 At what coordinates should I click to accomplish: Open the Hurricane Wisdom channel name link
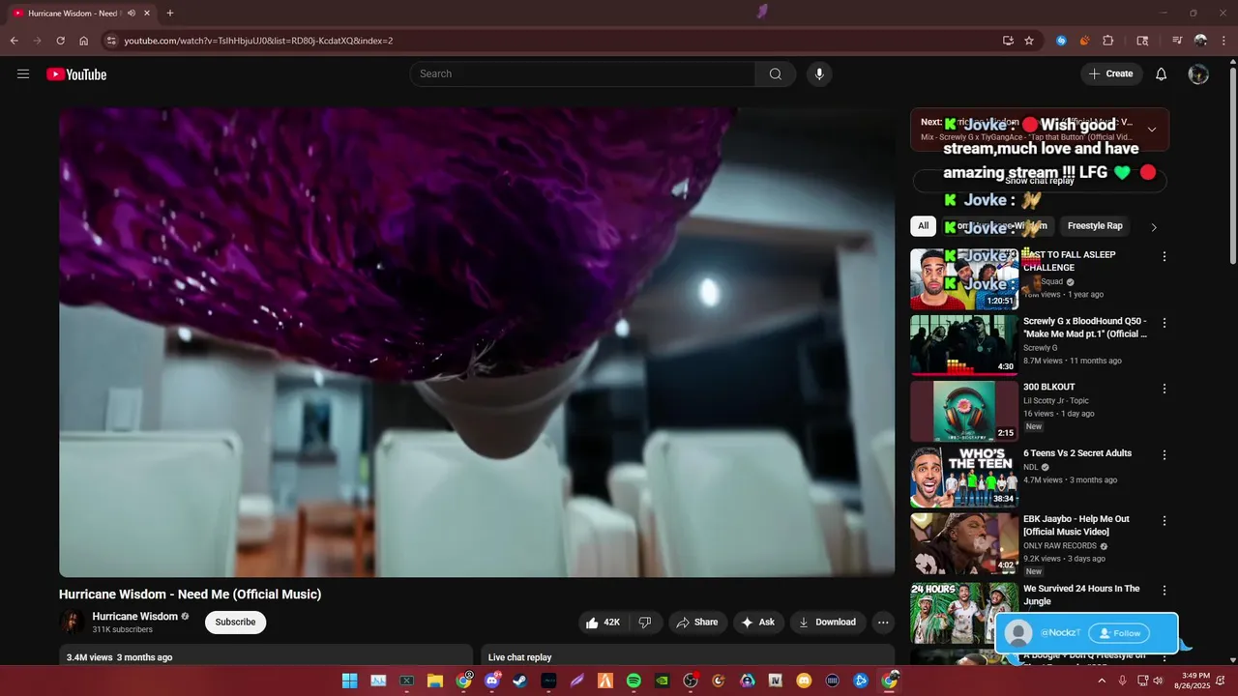(134, 616)
